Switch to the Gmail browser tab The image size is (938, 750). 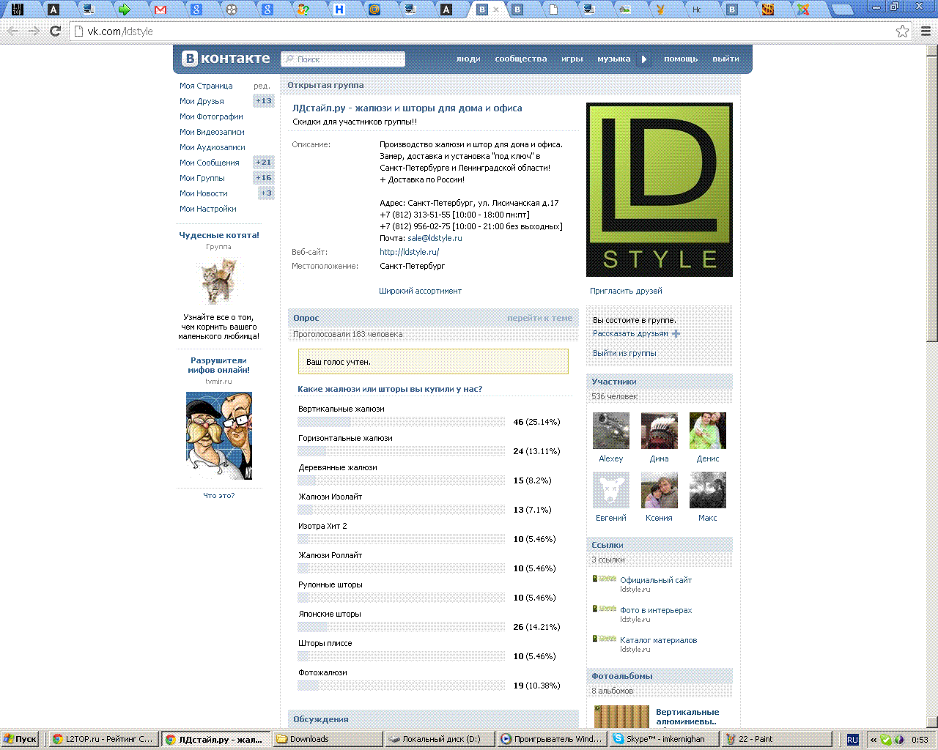pyautogui.click(x=160, y=10)
